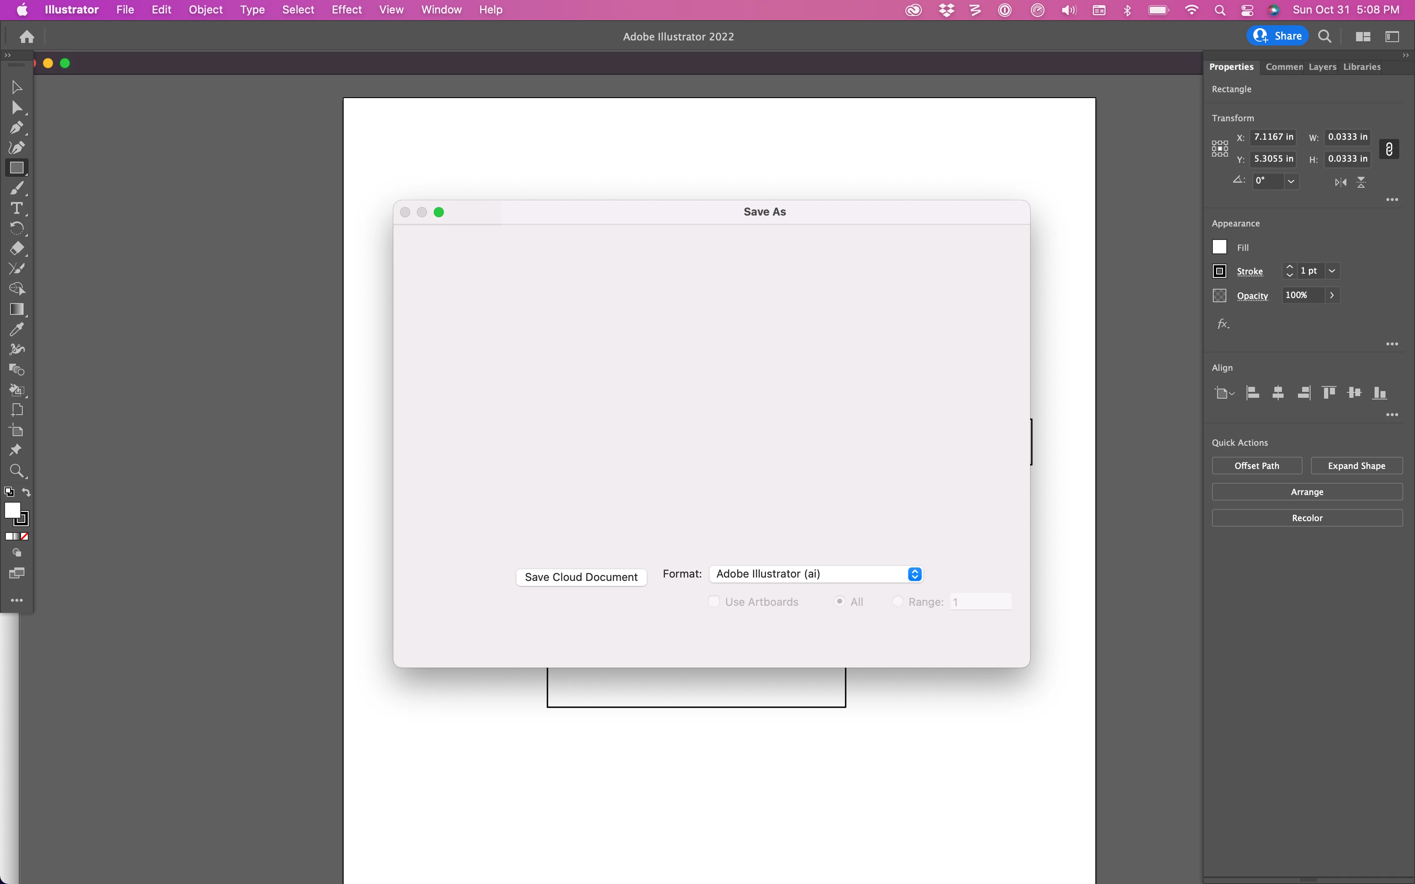Select the Range radio button
The image size is (1415, 884).
pos(897,602)
